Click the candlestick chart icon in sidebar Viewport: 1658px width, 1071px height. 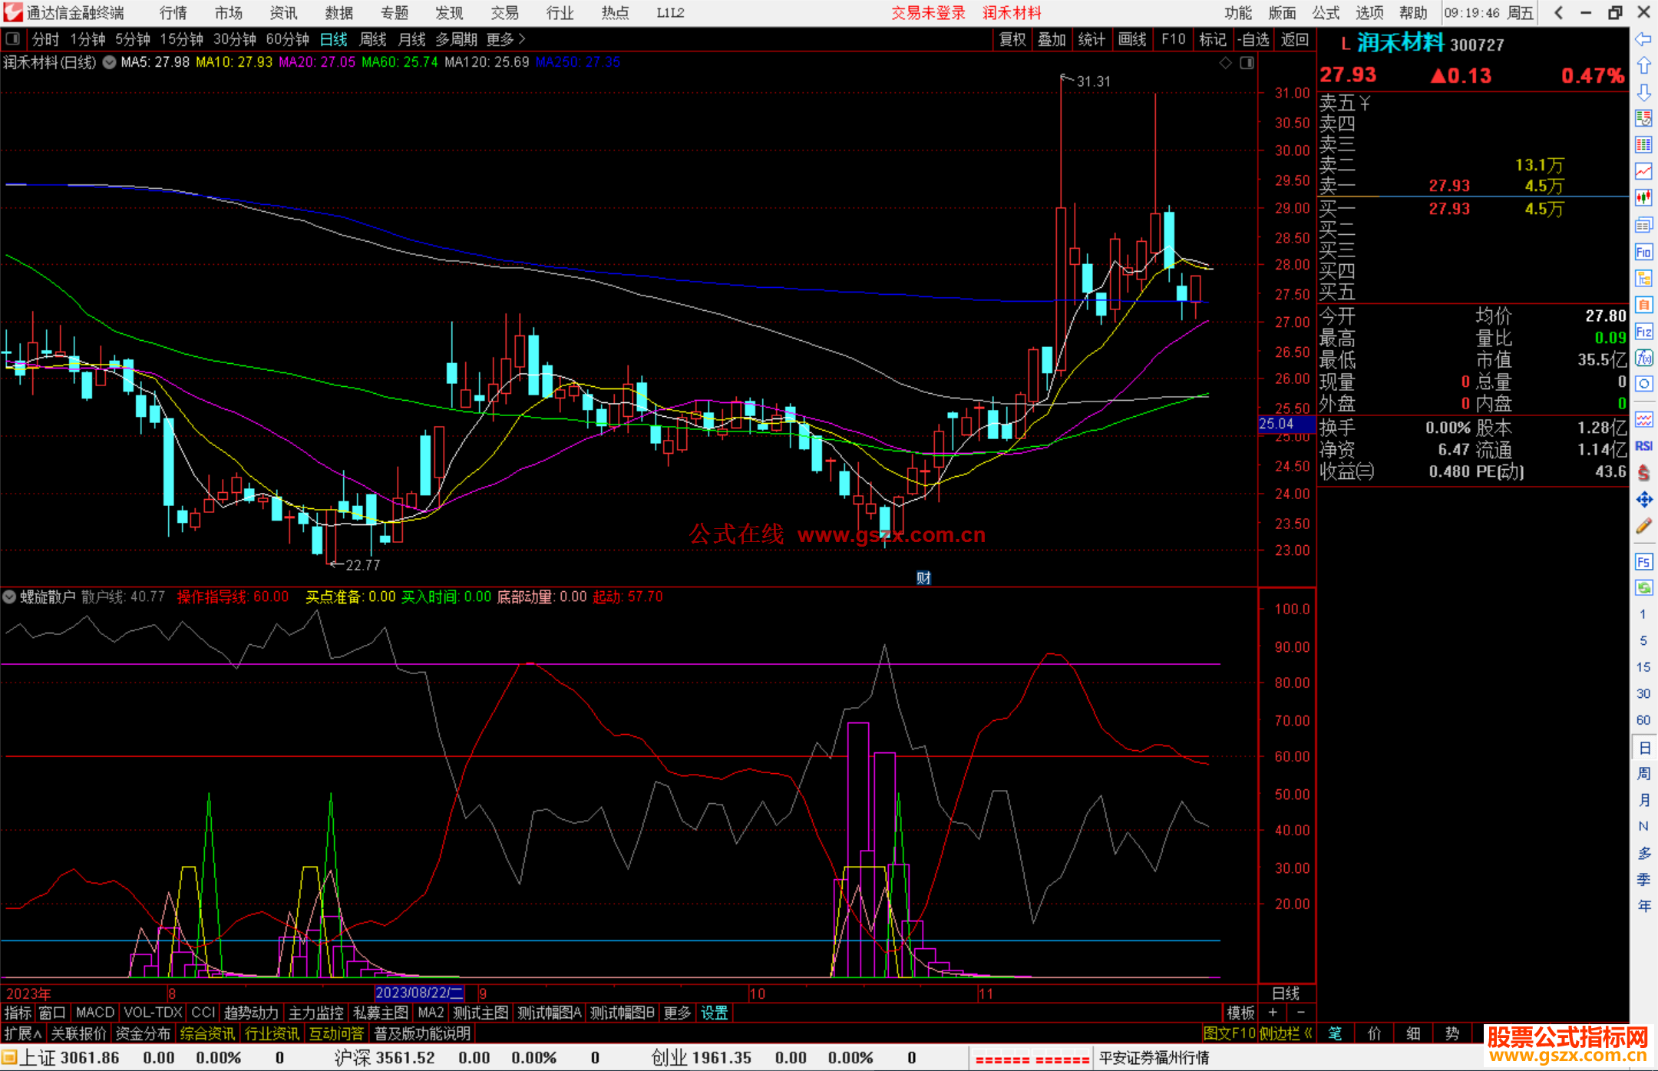click(1643, 197)
